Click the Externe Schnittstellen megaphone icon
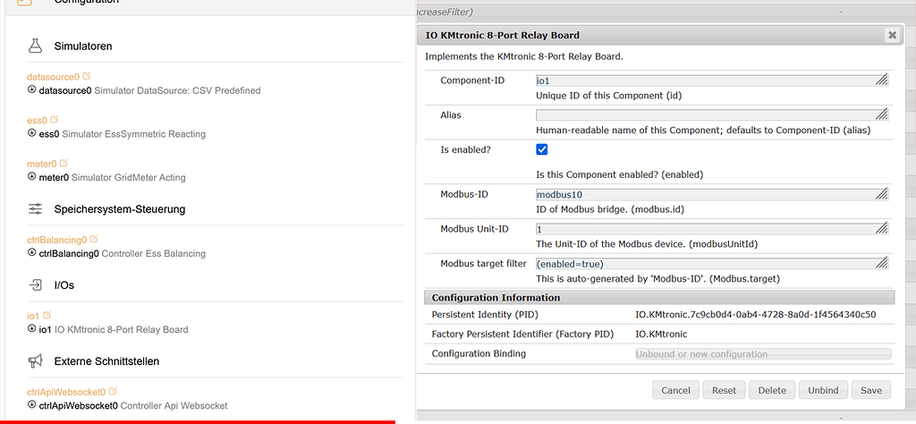This screenshot has height=424, width=916. click(x=35, y=360)
